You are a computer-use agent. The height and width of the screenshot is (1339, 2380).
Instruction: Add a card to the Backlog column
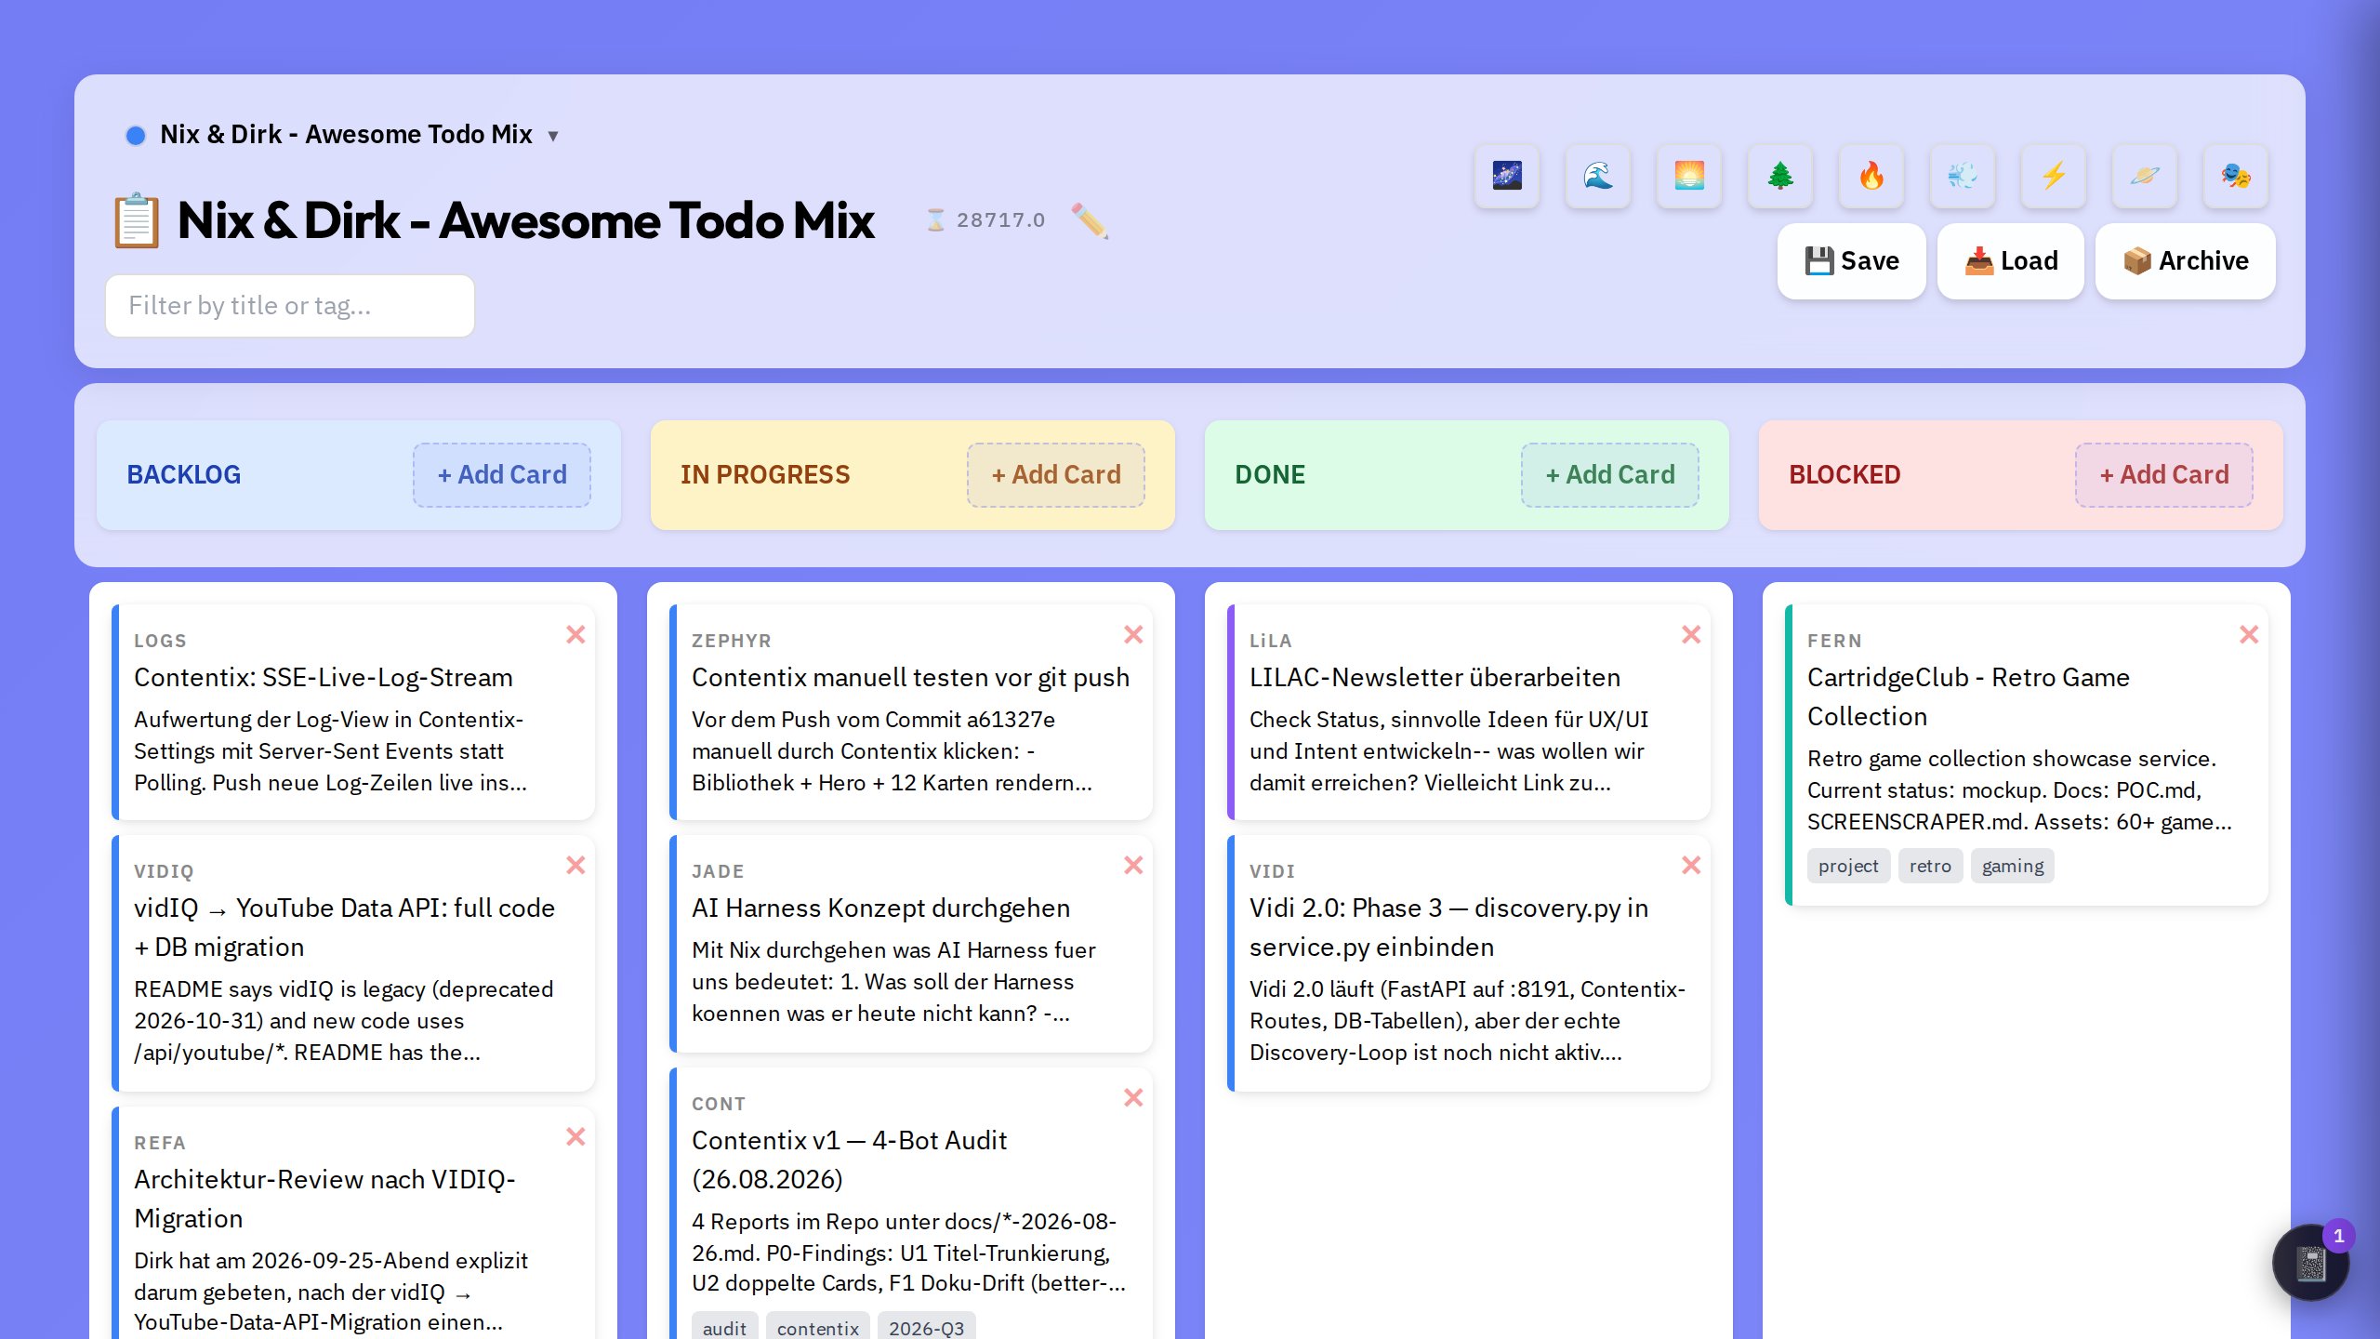point(502,475)
